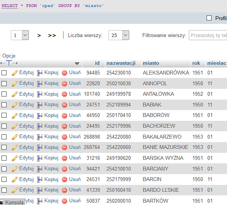Click the red delete icon in BARTKÓW row
This screenshot has width=227, height=205.
[x=64, y=201]
